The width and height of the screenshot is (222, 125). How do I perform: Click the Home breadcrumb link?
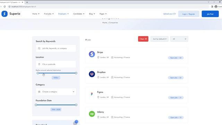[105, 23]
